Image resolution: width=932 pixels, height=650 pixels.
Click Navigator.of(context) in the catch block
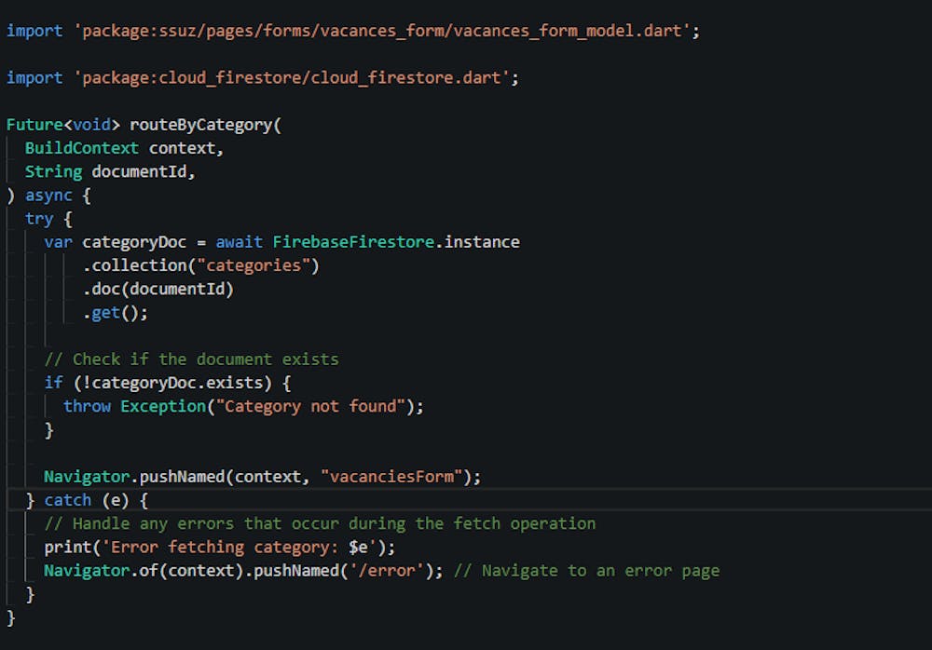[x=144, y=571]
